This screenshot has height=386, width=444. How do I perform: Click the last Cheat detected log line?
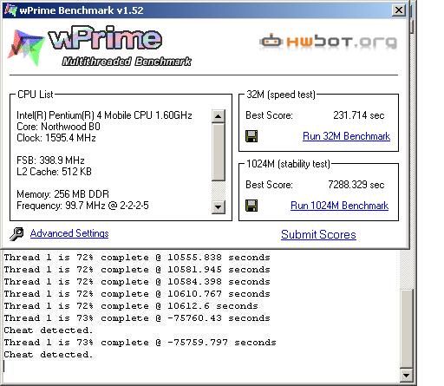[49, 355]
